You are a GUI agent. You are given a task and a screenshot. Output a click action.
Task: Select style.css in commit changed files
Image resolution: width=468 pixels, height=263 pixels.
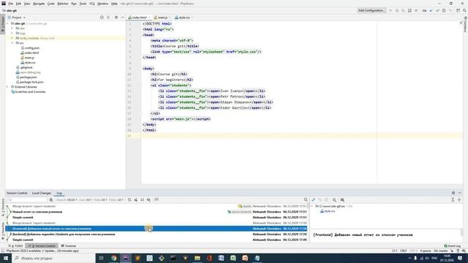point(328,211)
